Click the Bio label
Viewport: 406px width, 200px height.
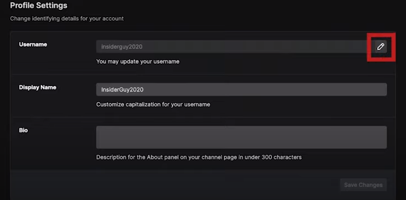23,130
